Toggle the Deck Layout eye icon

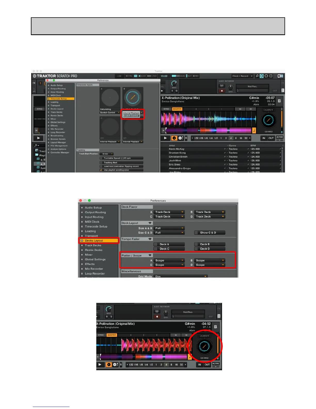(150, 223)
